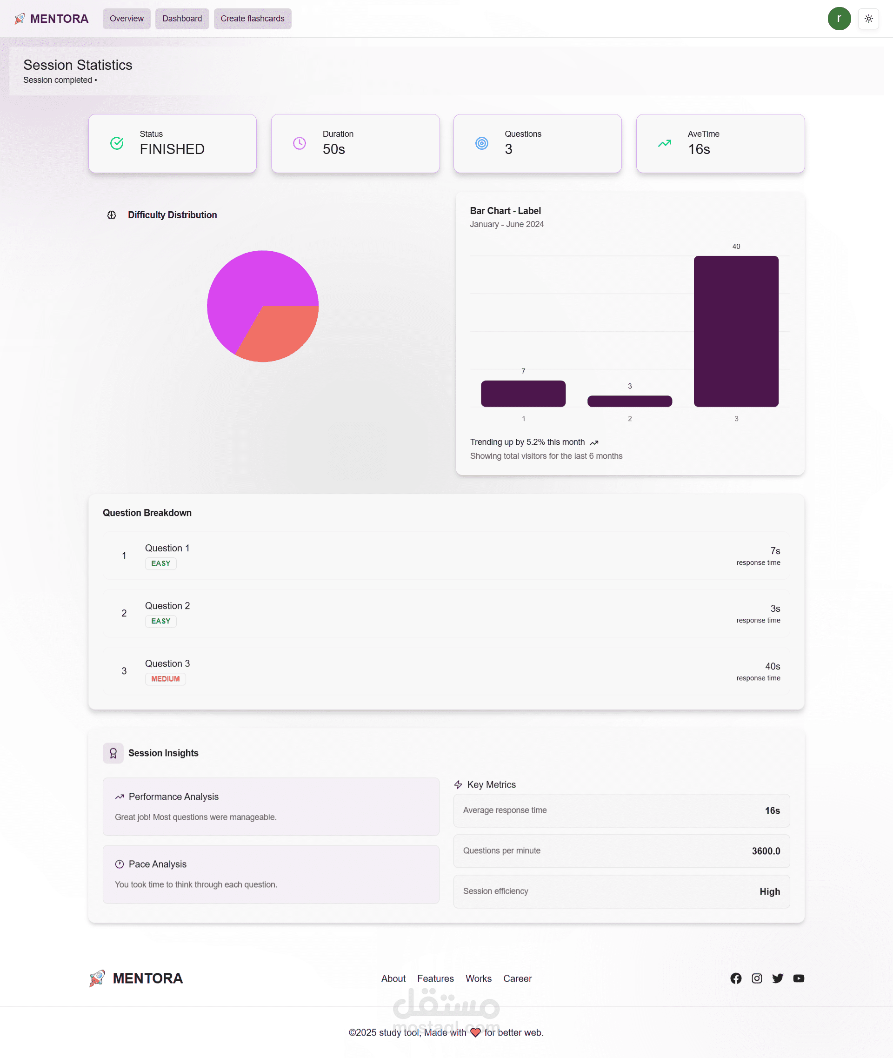Click the tallest bar labeled 40
This screenshot has width=893, height=1058.
pos(735,331)
